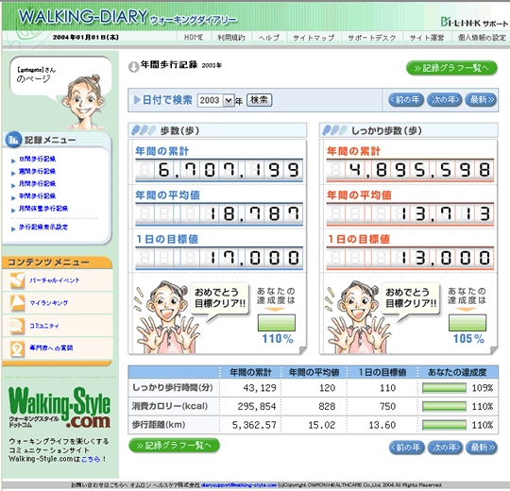Click the 18,787 average steps counter
Screen dimensions: 510x491
[x=219, y=214]
